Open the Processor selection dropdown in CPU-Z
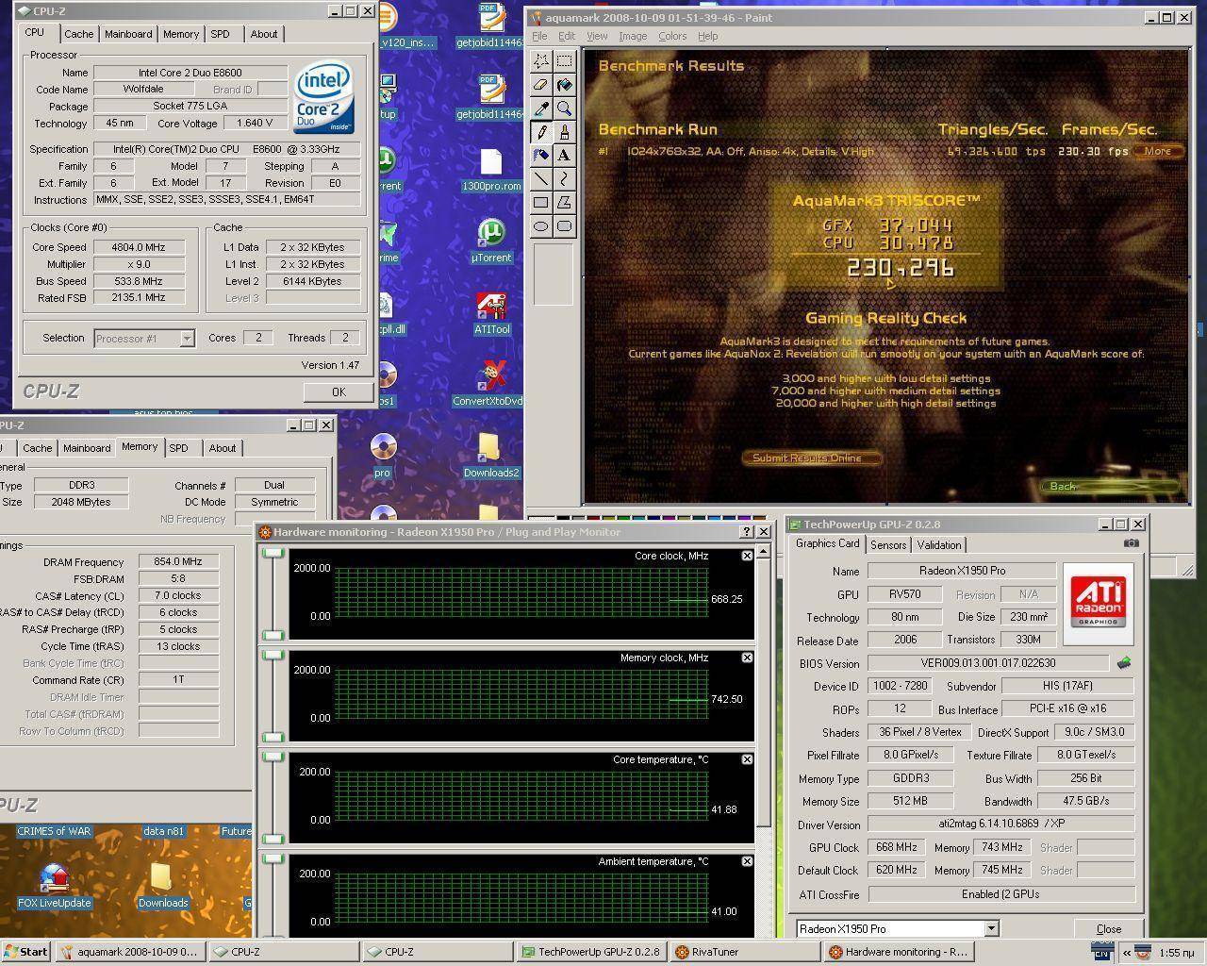 tap(187, 339)
